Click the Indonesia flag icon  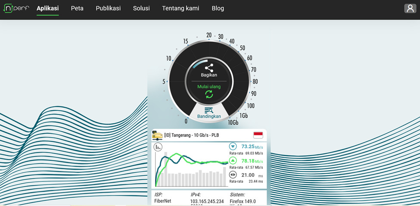(258, 135)
